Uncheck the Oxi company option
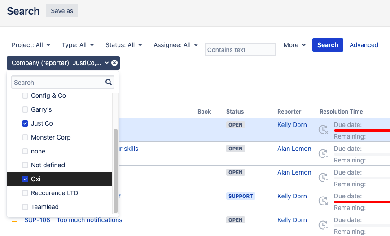390x236 pixels. 25,179
